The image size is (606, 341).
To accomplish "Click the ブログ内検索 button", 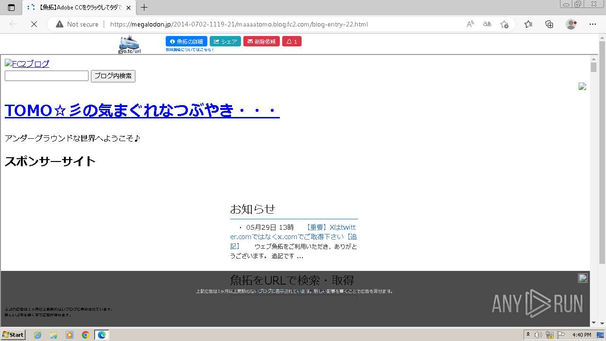I will coord(113,76).
